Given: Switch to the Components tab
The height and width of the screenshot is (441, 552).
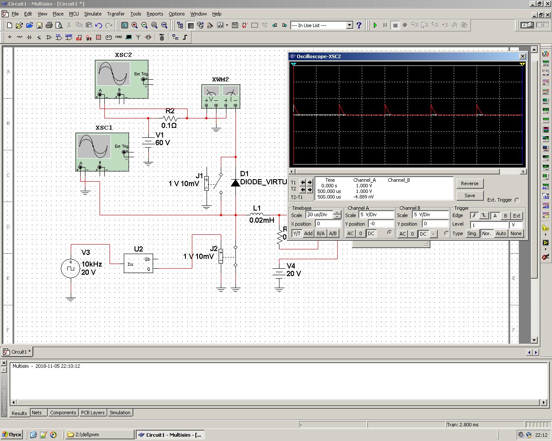Looking at the screenshot, I should click(x=63, y=413).
